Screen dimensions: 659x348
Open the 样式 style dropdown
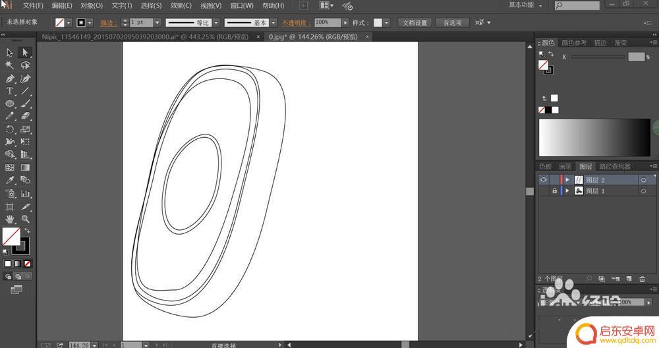tap(386, 22)
